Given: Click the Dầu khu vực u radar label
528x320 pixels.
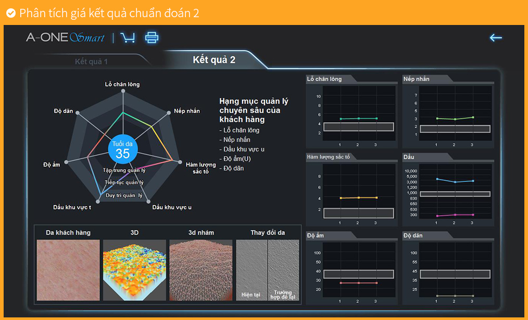Looking at the screenshot, I should [x=172, y=207].
